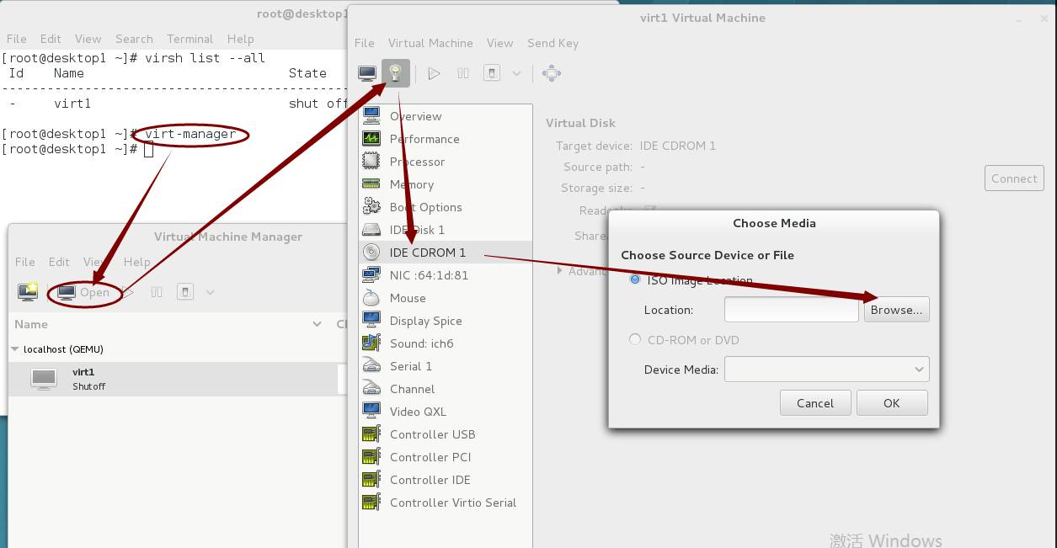Open shutdown options dropdown in virt1 toolbar

pyautogui.click(x=516, y=73)
